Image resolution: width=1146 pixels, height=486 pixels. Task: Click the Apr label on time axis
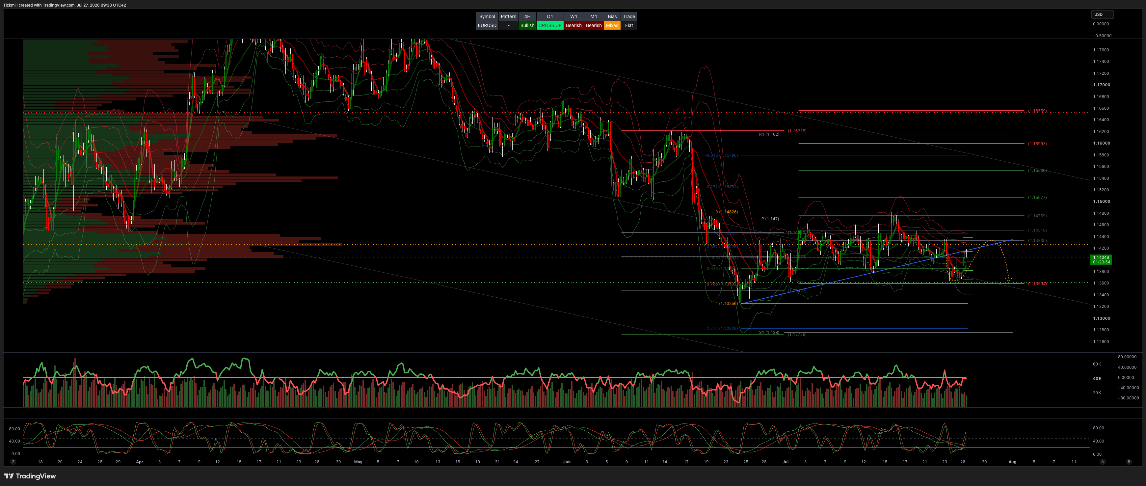click(139, 462)
